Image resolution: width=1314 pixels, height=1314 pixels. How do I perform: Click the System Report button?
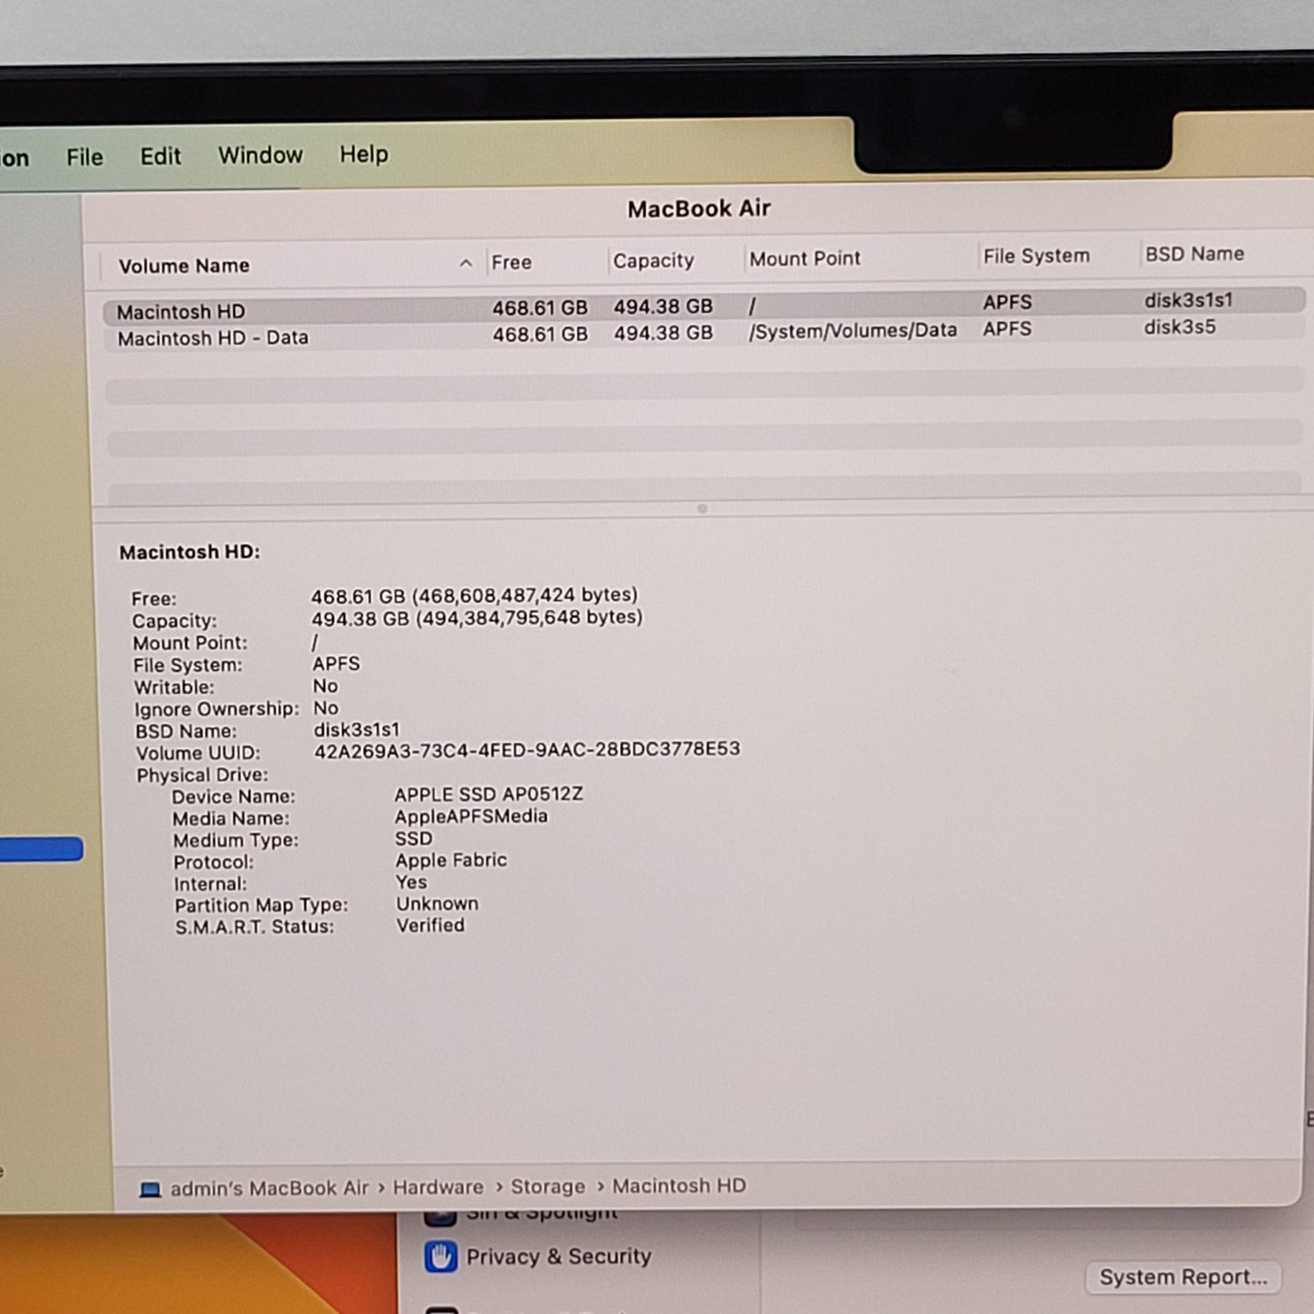coord(1183,1277)
